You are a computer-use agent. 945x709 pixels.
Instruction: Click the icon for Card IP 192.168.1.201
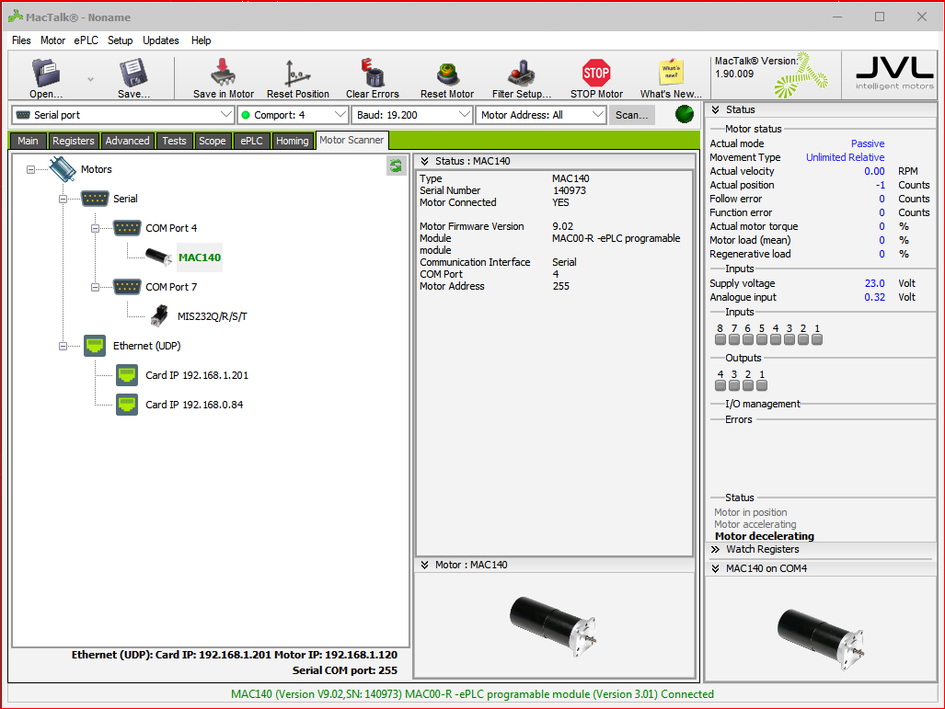[x=127, y=374]
